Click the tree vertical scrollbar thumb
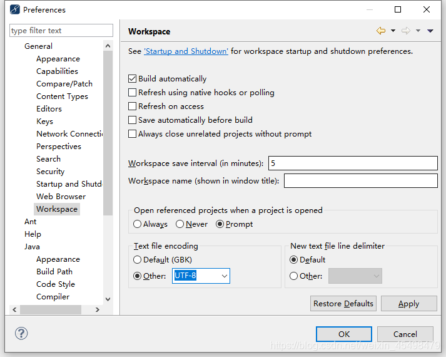 [x=108, y=133]
